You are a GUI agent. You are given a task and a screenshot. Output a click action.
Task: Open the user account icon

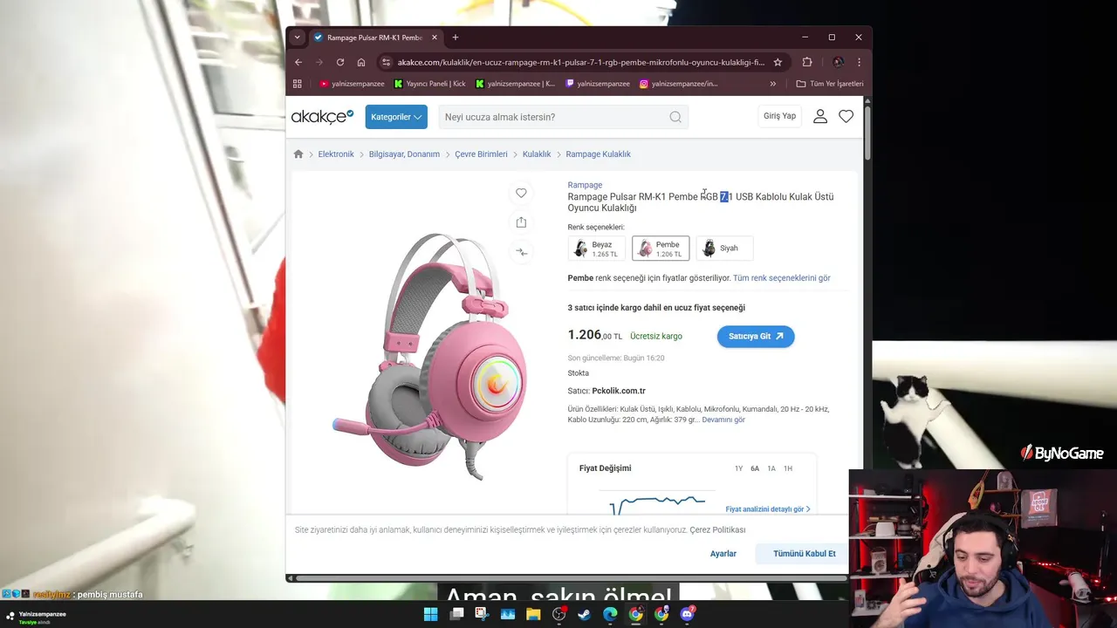click(x=820, y=116)
